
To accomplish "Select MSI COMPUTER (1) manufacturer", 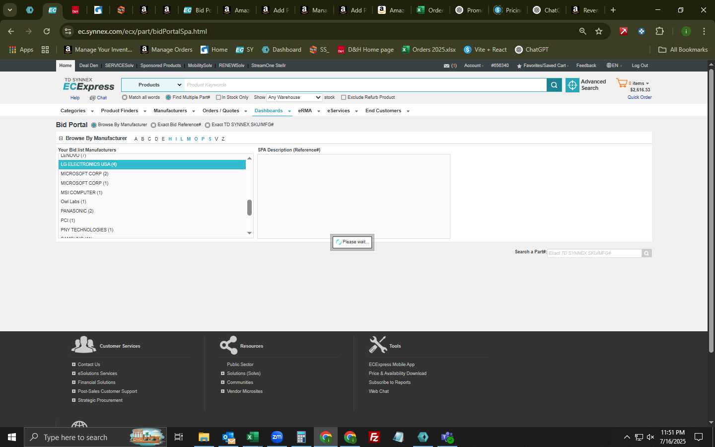I will (152, 193).
